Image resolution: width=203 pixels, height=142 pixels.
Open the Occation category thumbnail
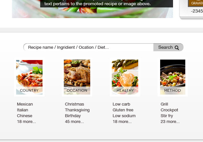[x=77, y=77]
